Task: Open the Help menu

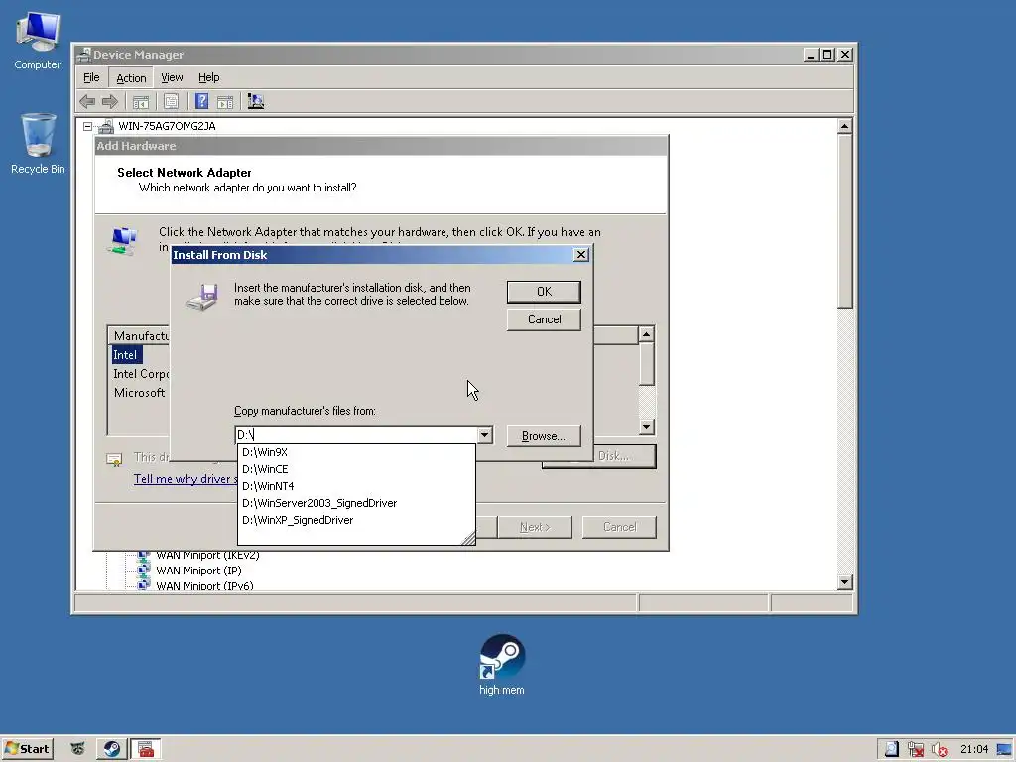Action: click(208, 77)
